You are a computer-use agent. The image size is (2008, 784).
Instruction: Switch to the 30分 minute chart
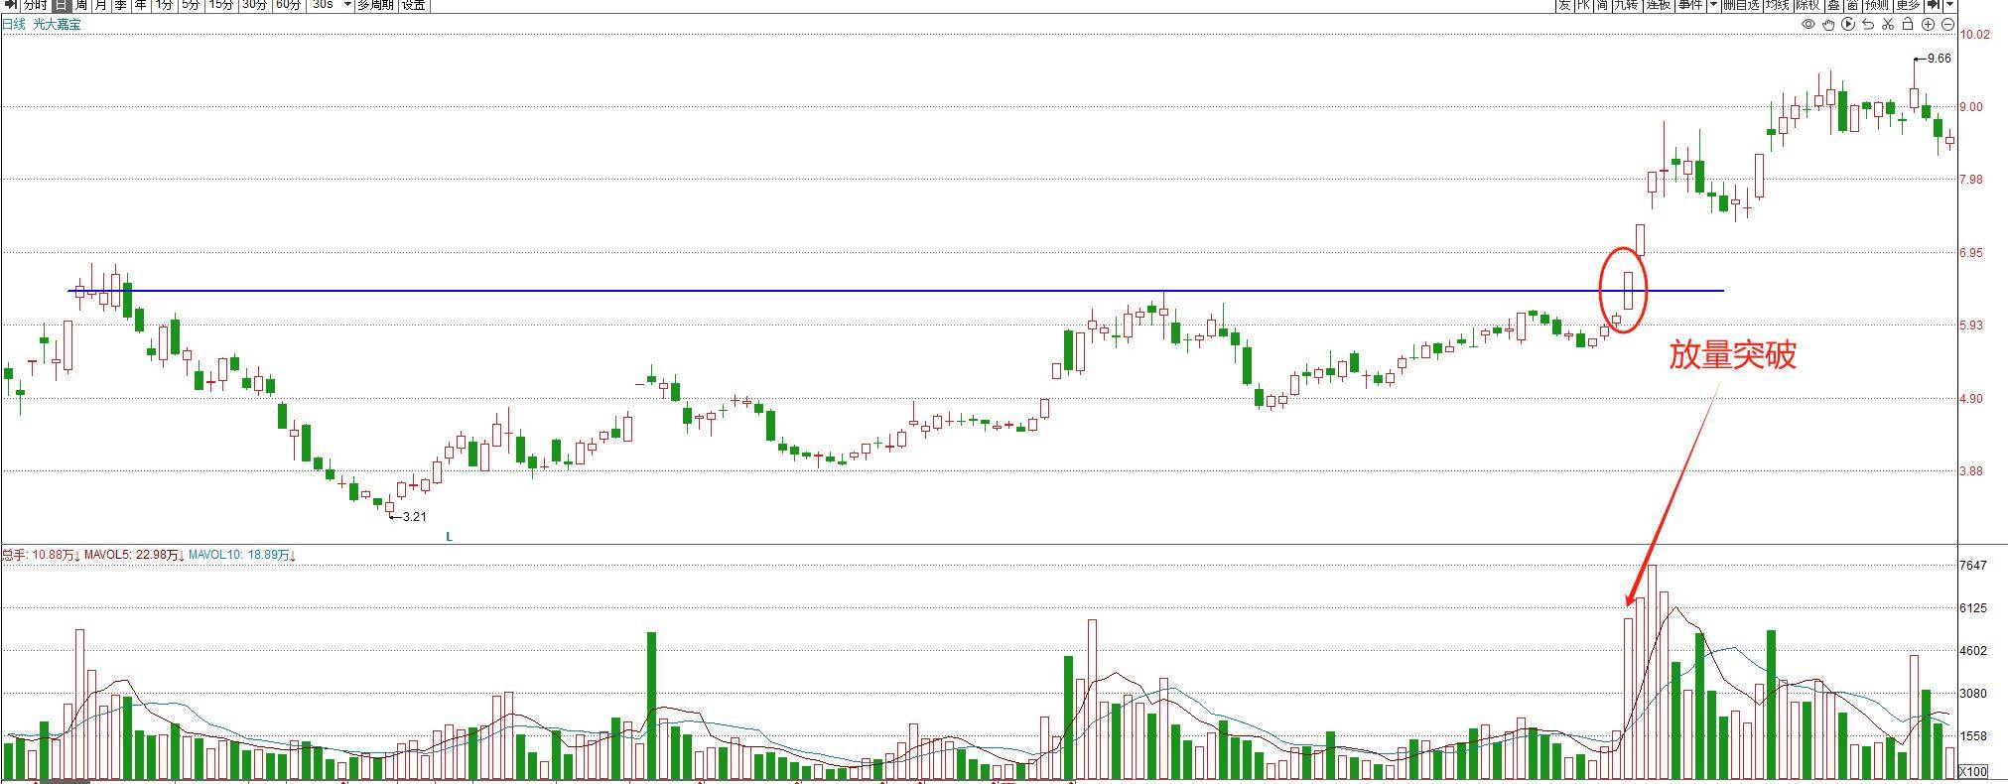tap(255, 5)
